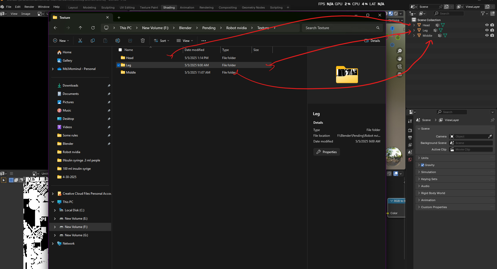Copy the selected item in File Explorer

pos(93,41)
